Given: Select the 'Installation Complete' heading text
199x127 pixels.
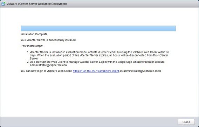Looking at the screenshot, I should coord(34,34).
